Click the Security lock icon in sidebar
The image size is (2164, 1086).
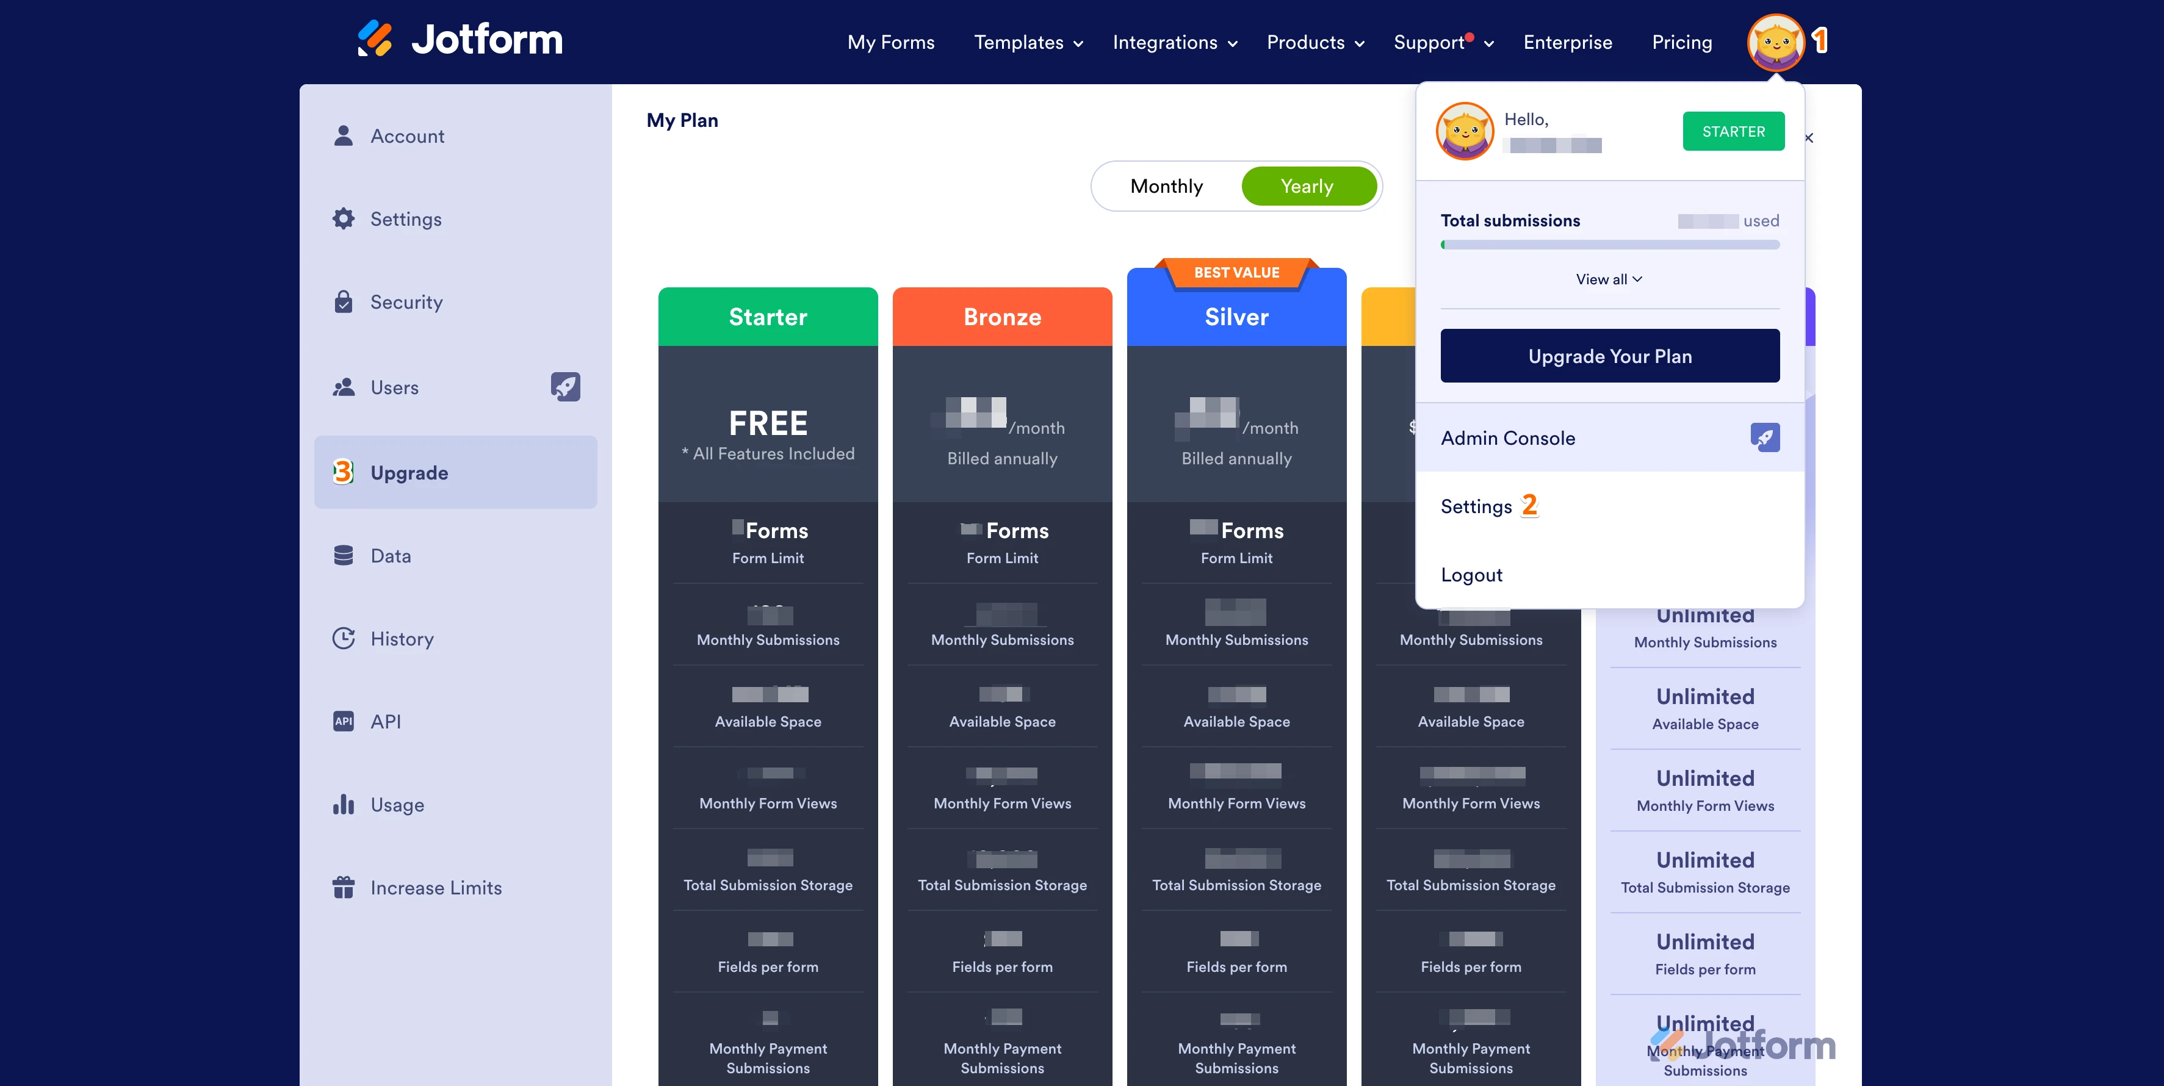tap(343, 301)
